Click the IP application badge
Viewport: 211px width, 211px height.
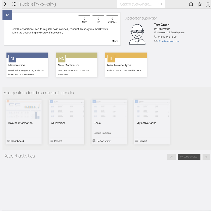click(7, 15)
